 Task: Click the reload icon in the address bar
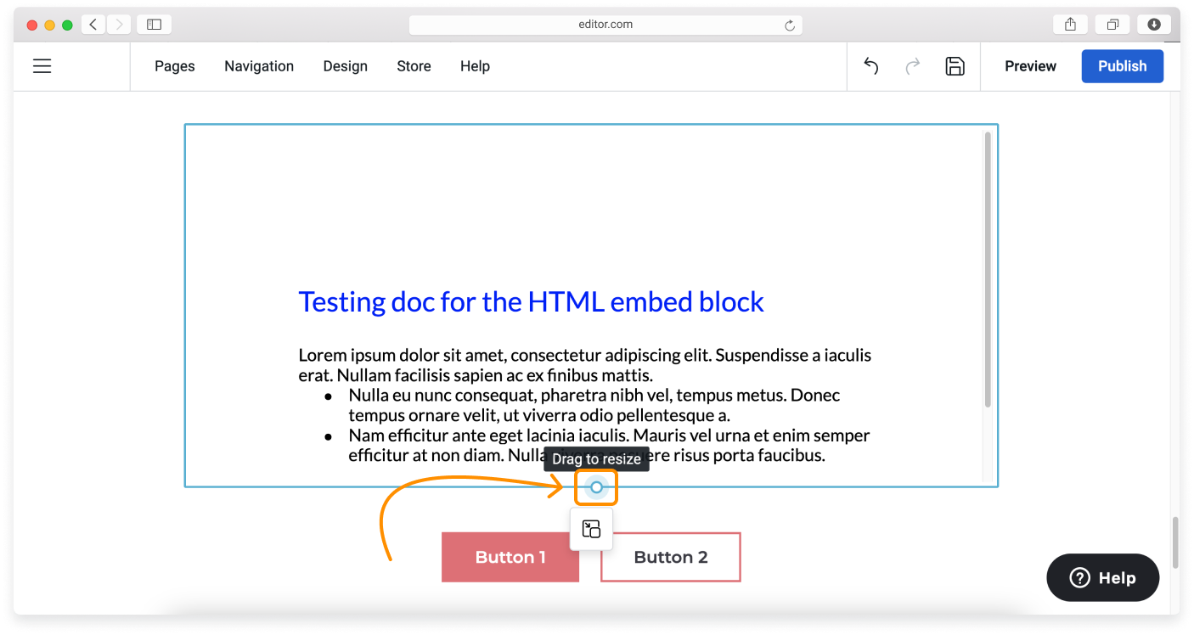pos(790,25)
